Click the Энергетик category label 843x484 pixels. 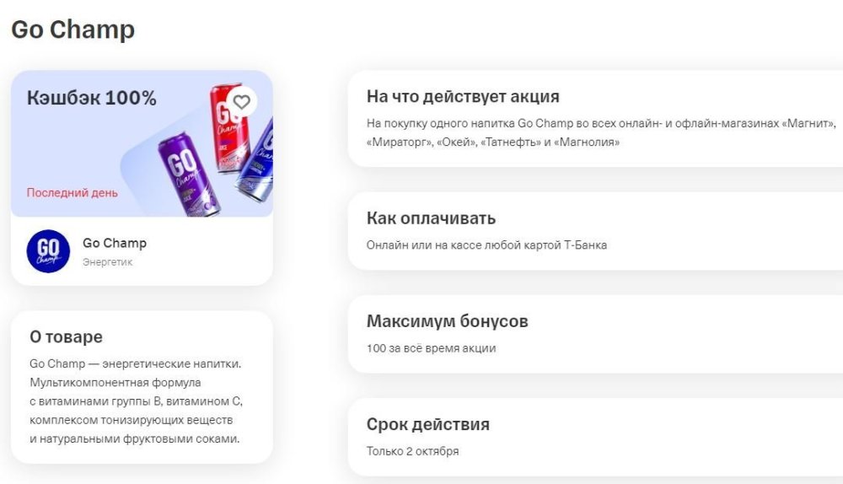(x=108, y=262)
